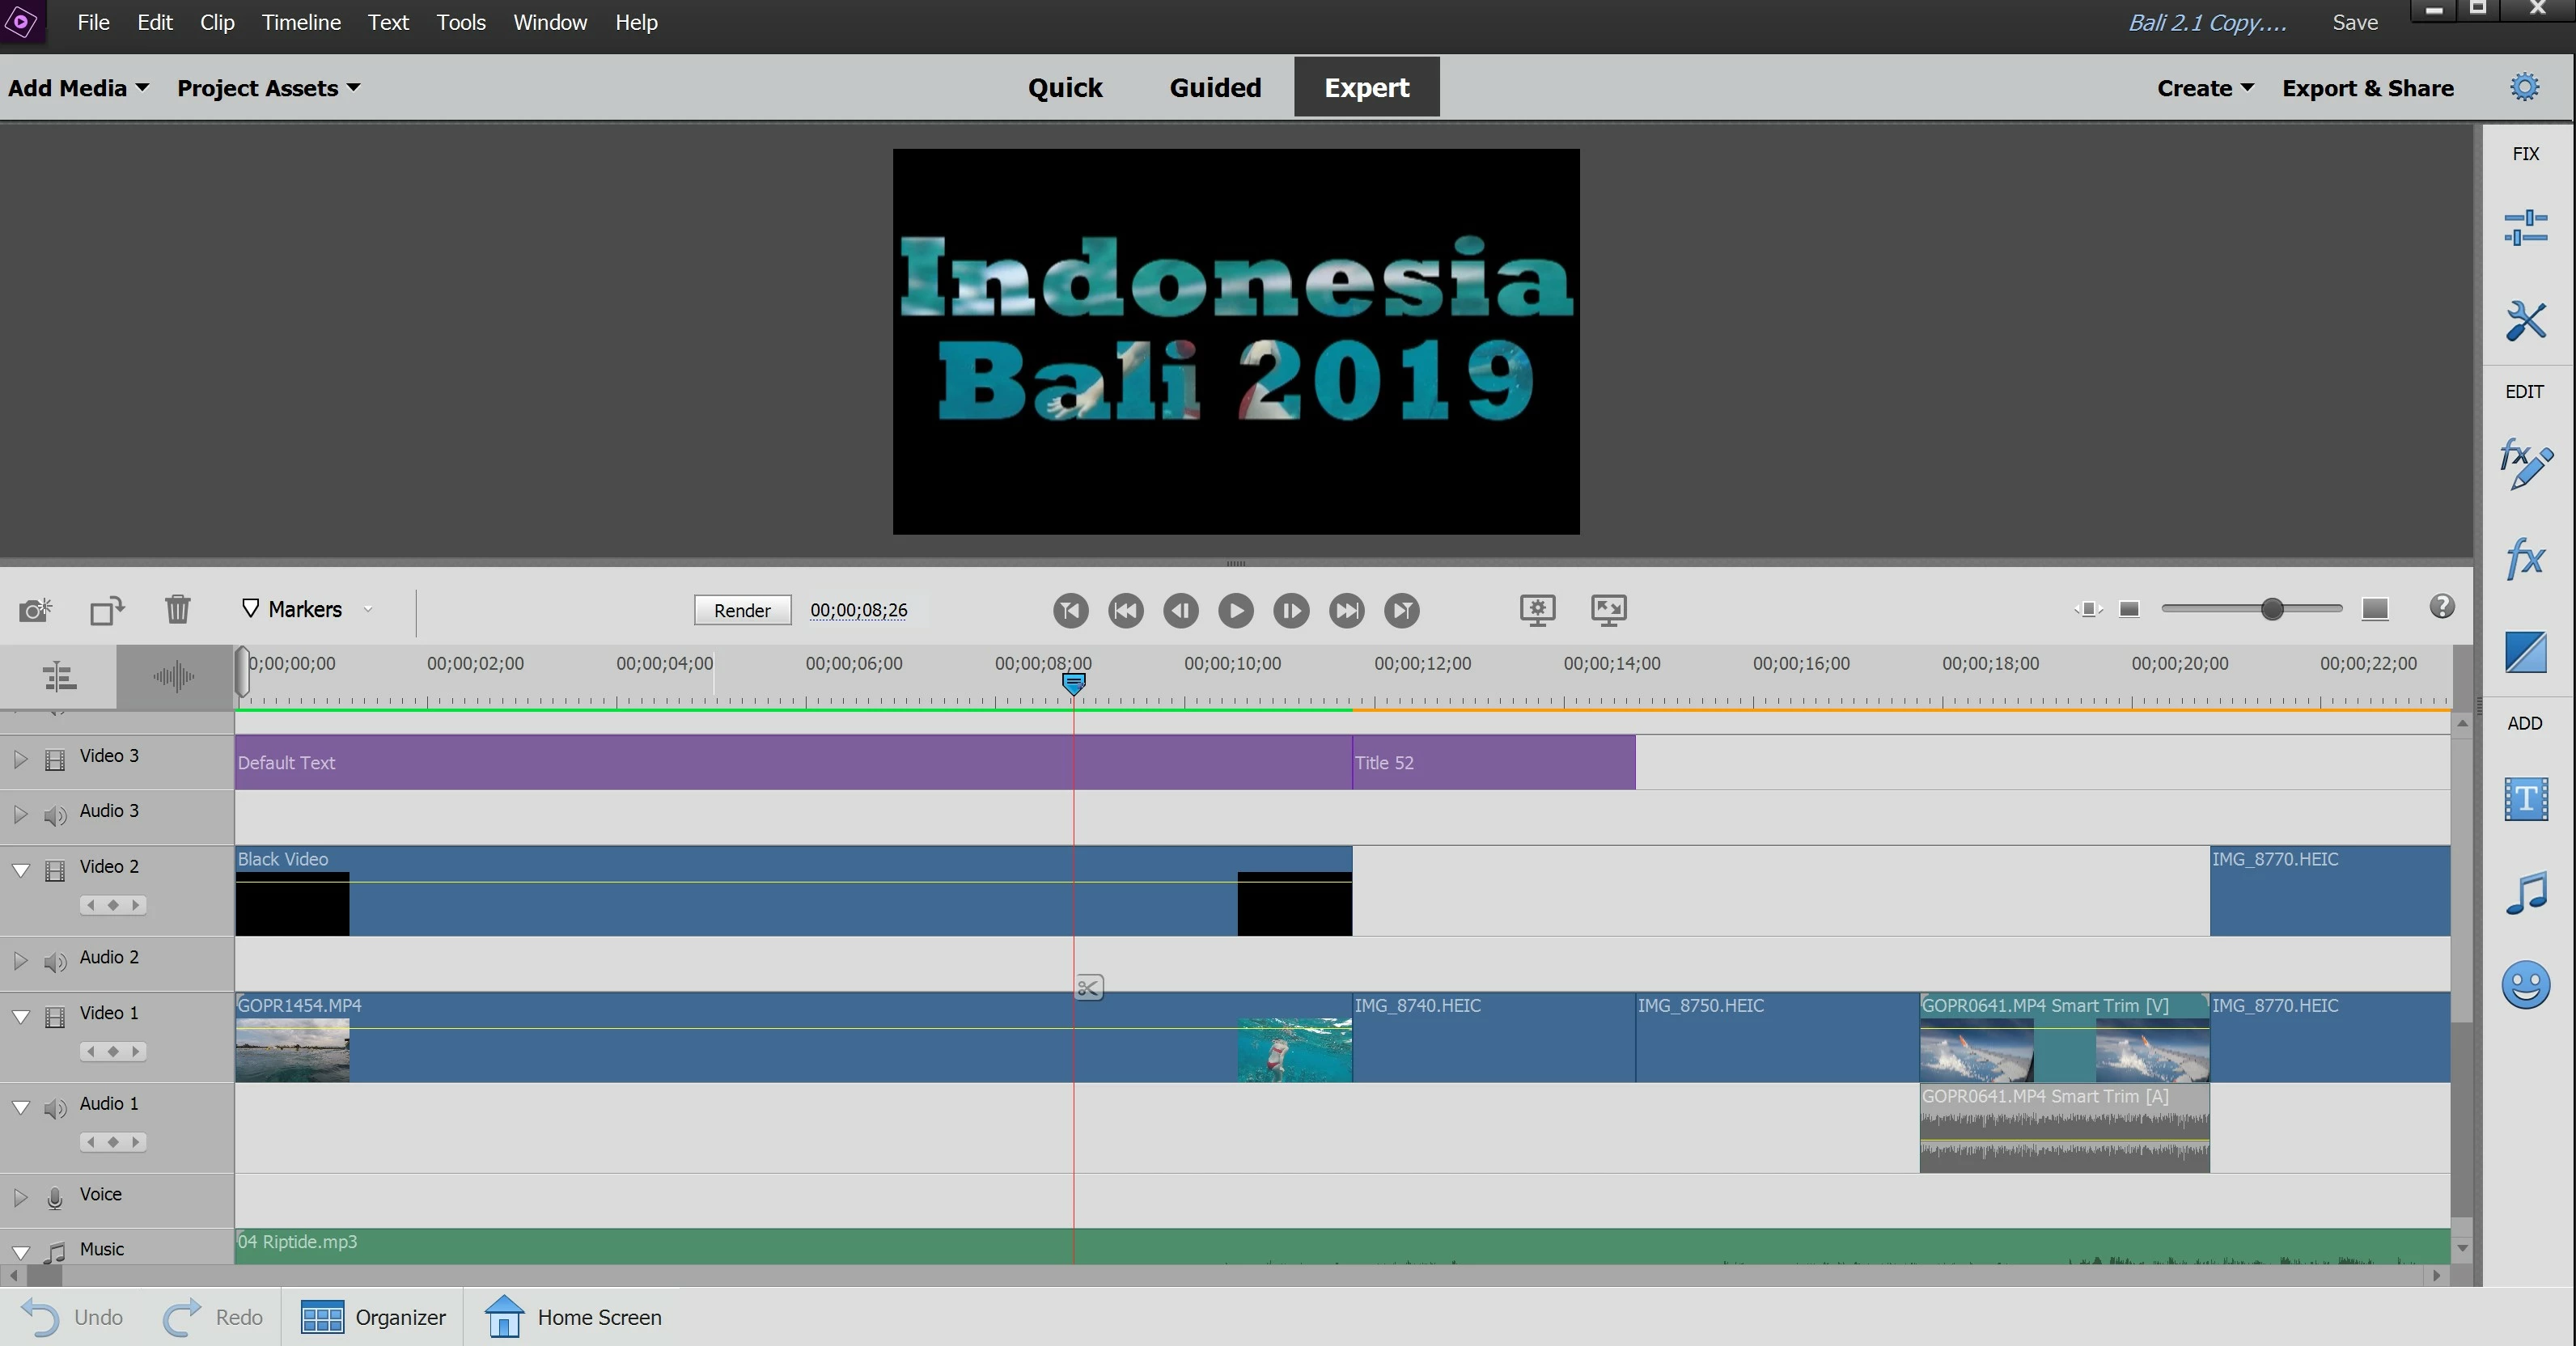Expand the Video 3 track

point(20,759)
